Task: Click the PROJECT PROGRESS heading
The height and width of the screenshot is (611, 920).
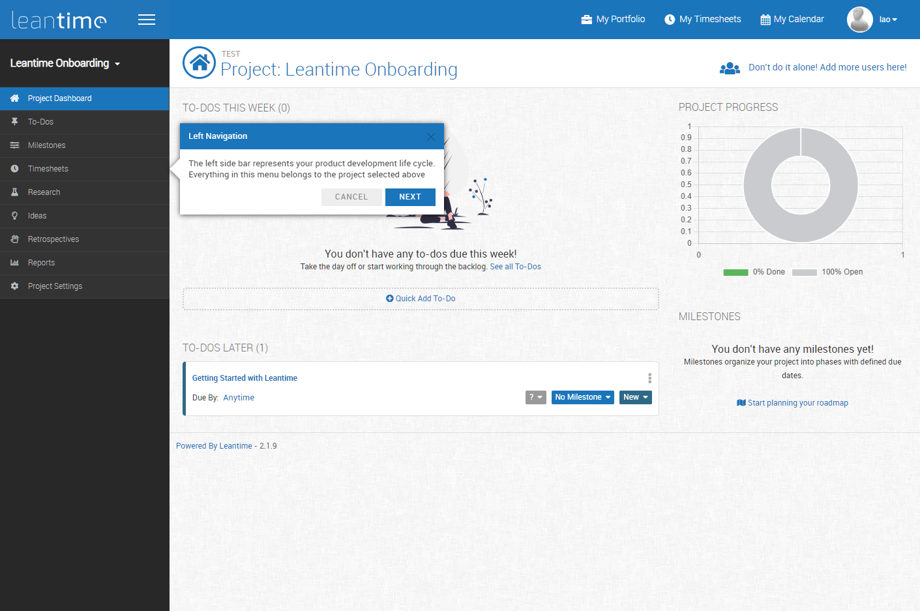Action: pyautogui.click(x=728, y=108)
